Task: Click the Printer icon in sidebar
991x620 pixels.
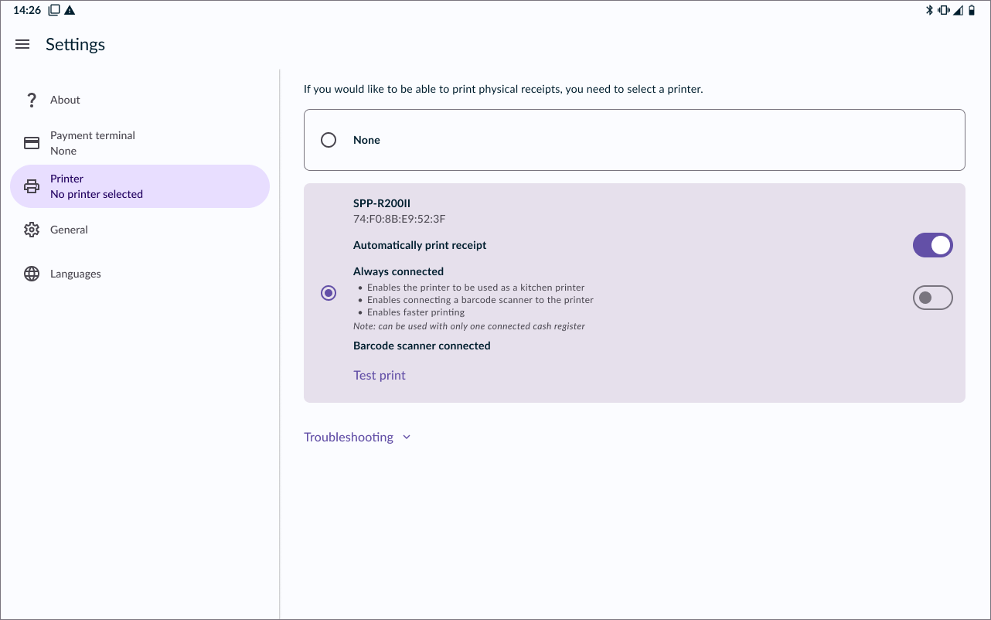Action: coord(32,186)
